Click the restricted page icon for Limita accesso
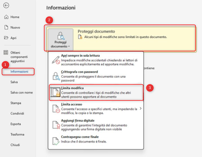Viewport: 202px width, 157px height. [56, 109]
